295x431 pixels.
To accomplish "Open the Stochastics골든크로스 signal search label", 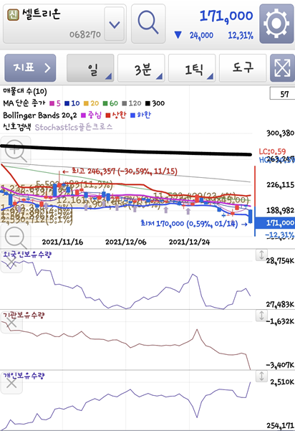I will point(74,127).
